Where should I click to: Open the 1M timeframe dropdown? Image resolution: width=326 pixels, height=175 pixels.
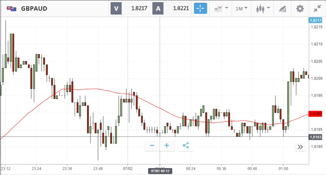[x=241, y=8]
